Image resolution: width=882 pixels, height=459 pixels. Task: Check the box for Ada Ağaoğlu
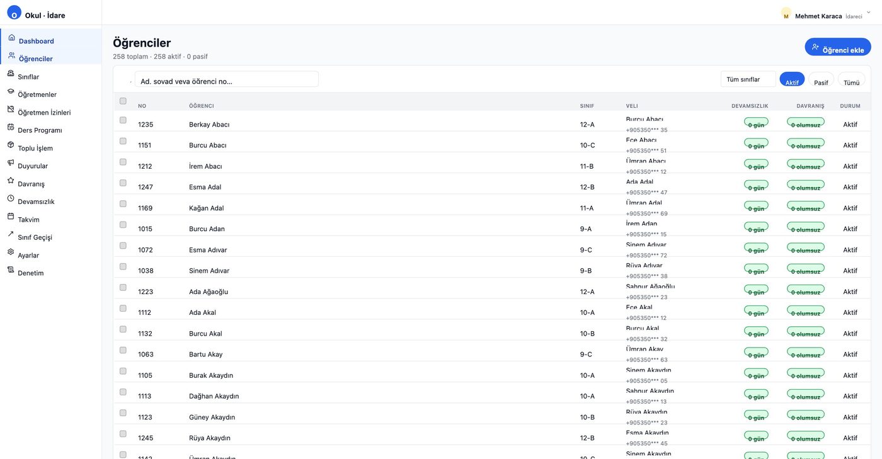click(x=123, y=287)
